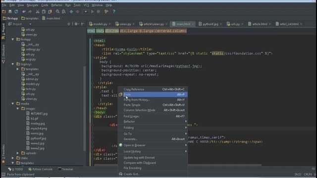Open the Local History submenu

153,151
